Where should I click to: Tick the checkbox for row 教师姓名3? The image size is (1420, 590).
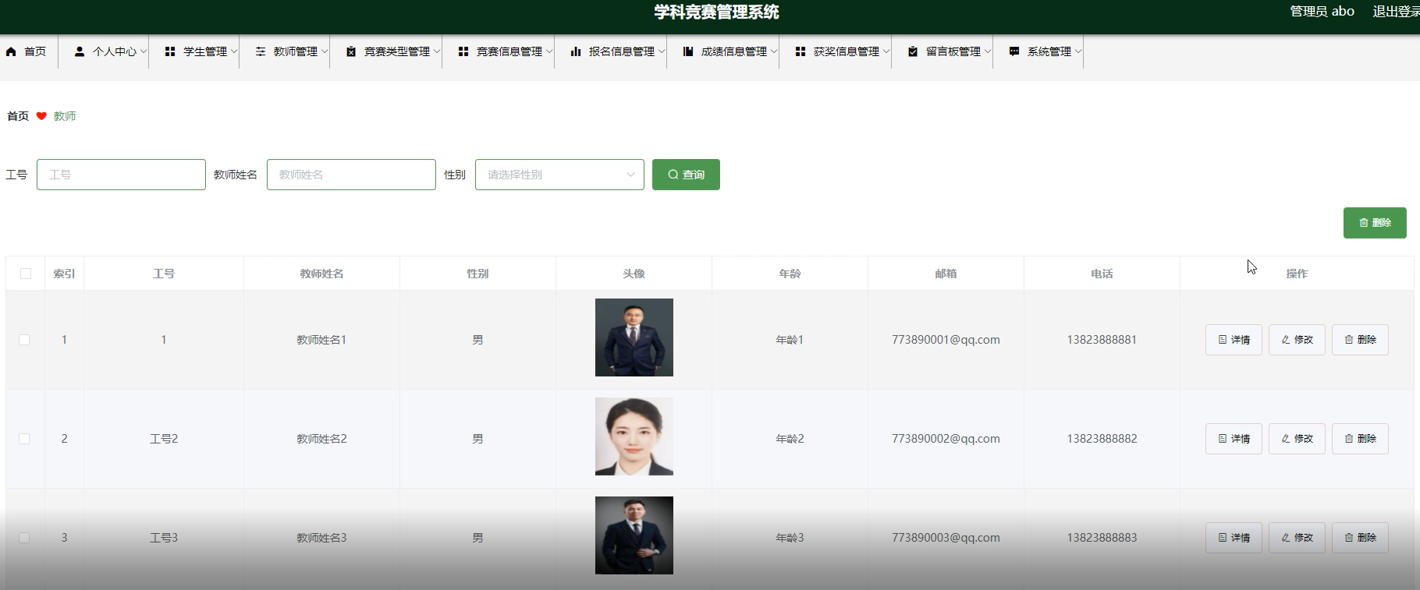pyautogui.click(x=24, y=538)
